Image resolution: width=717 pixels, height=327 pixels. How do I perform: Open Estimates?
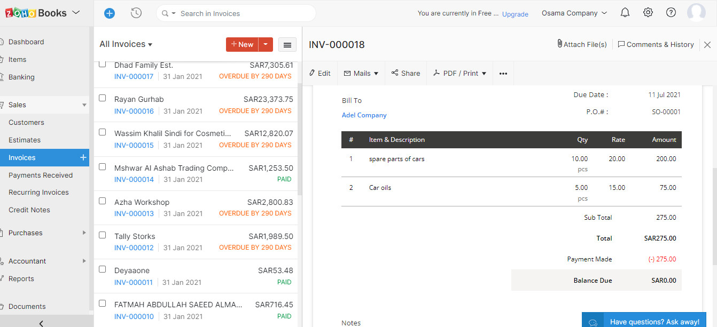pos(25,140)
